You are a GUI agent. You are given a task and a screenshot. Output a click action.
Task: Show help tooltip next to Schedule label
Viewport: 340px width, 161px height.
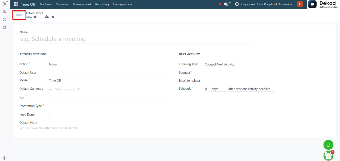pyautogui.click(x=193, y=88)
